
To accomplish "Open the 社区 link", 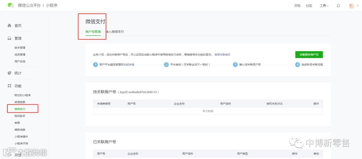I will point(309,6).
